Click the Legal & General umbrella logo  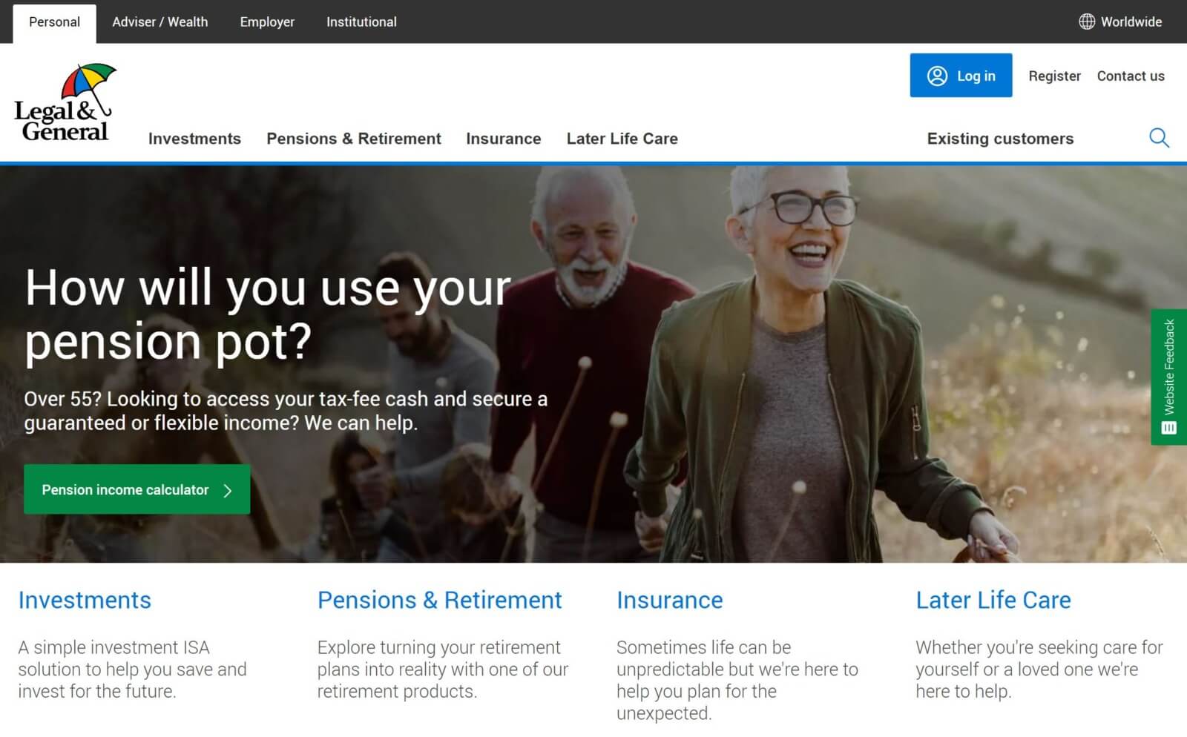[x=65, y=102]
